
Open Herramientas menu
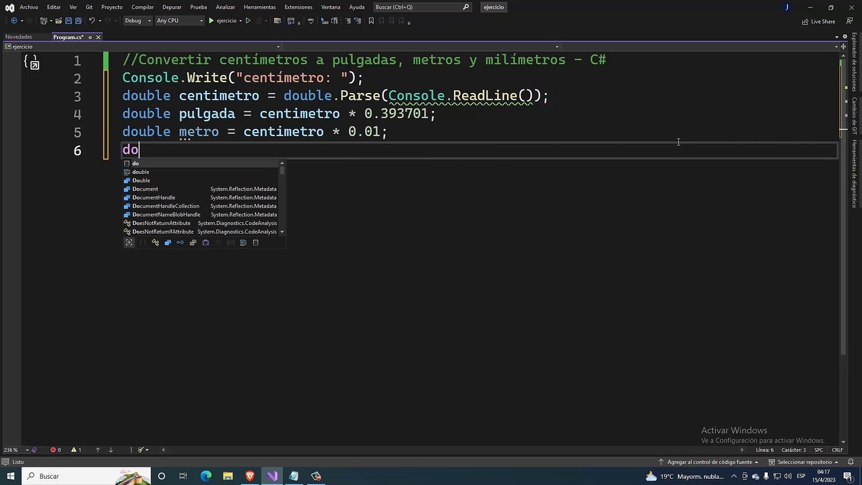[259, 7]
